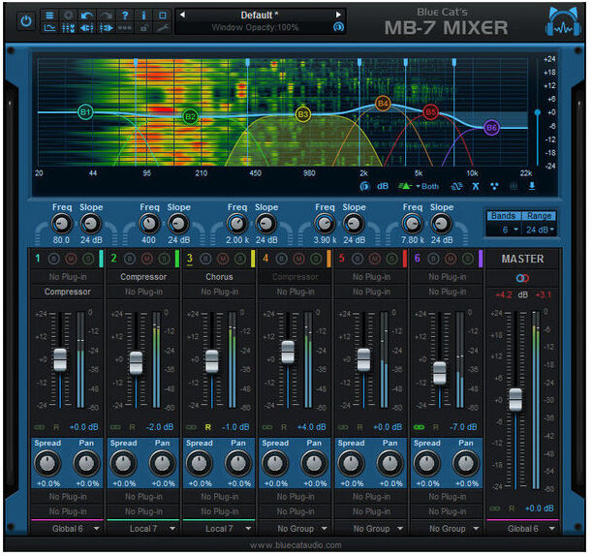This screenshot has height=555, width=592.
Task: Open the main menu hamburger icon
Action: [x=49, y=15]
